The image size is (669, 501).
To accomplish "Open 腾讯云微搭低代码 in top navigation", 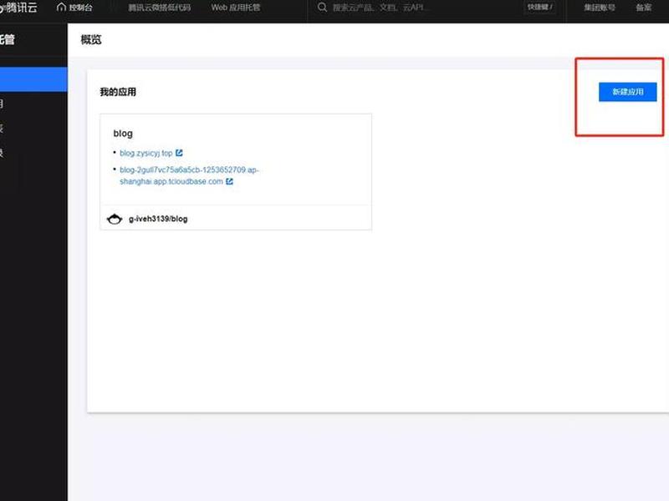I will click(160, 8).
